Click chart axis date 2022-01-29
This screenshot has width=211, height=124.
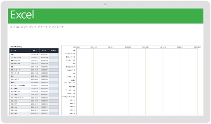tap(128, 47)
